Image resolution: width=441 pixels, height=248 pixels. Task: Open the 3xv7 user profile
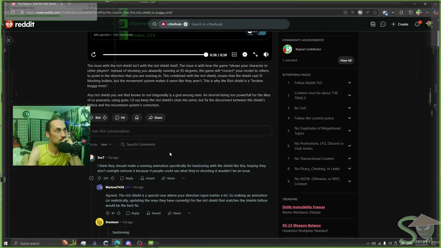click(101, 157)
